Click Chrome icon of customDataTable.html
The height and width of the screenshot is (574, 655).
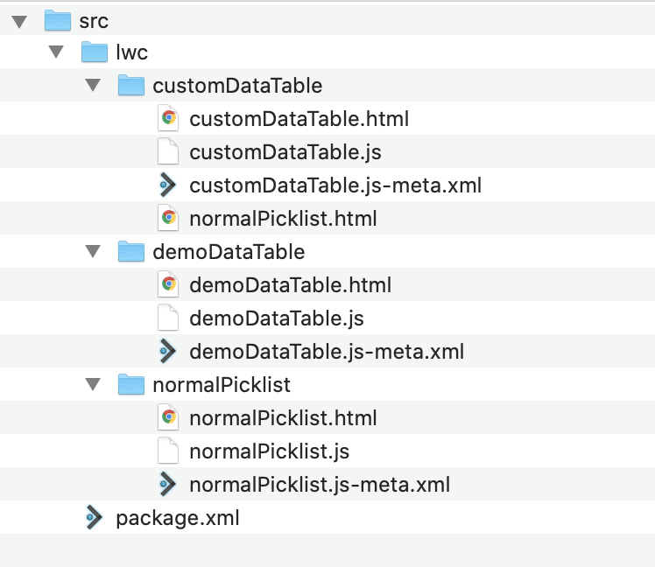click(168, 118)
